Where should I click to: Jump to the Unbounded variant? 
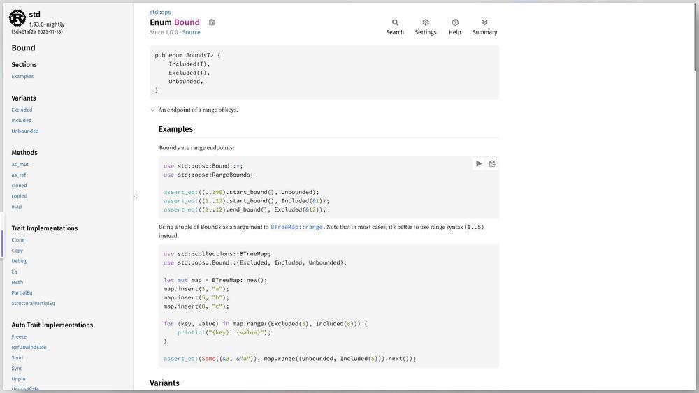25,131
